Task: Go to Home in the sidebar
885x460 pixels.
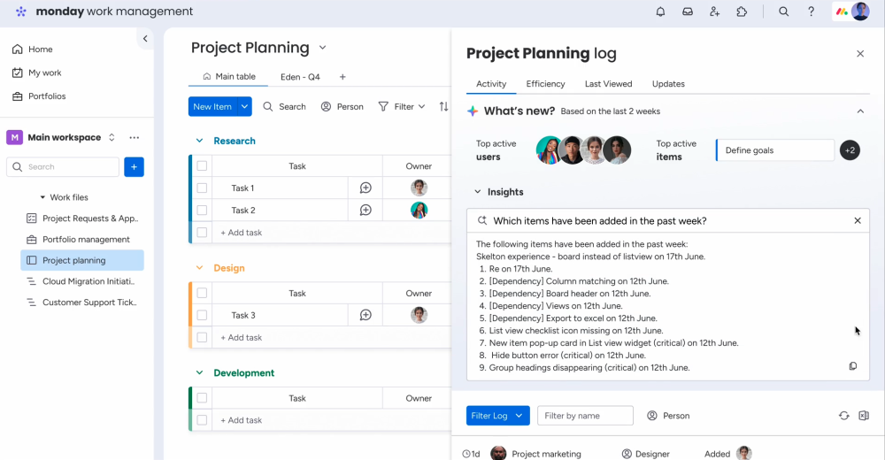Action: coord(33,50)
